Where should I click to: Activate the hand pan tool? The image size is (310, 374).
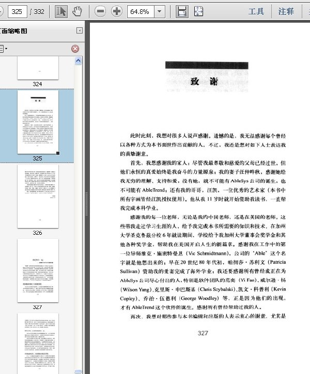77,11
